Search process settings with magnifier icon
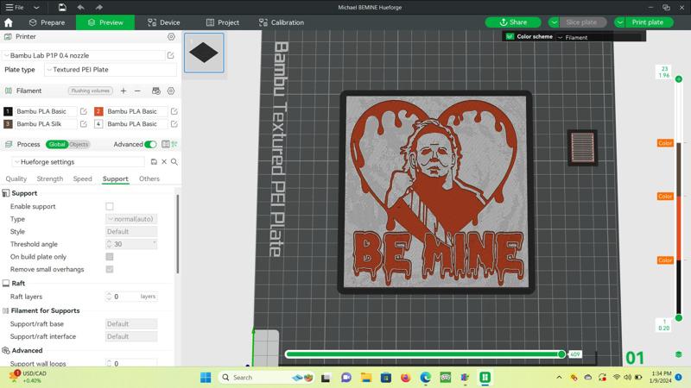This screenshot has width=691, height=388. click(x=174, y=162)
